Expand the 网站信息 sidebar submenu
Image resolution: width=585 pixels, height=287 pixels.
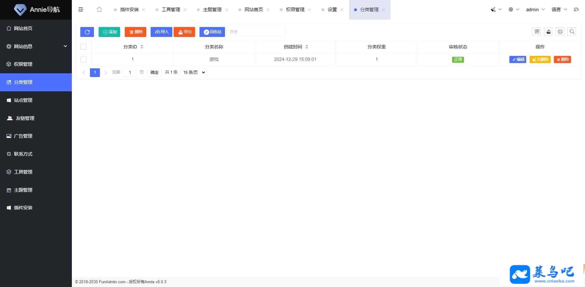[36, 46]
